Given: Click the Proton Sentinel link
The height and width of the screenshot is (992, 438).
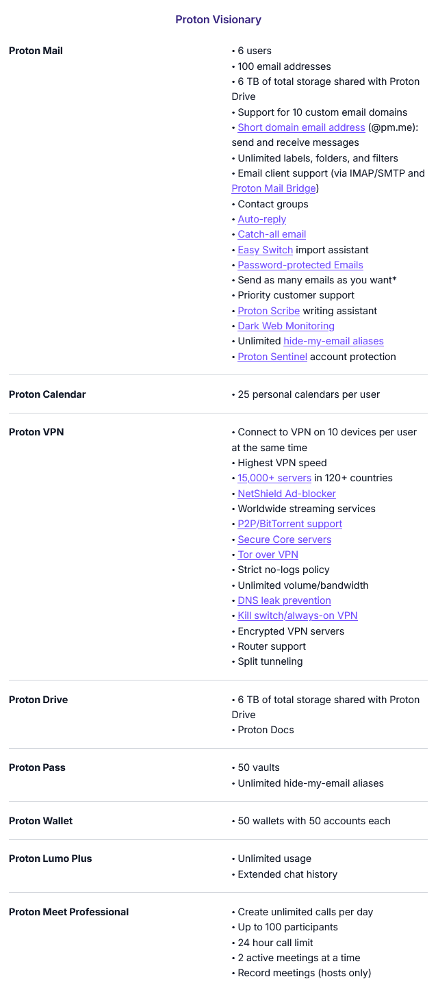Looking at the screenshot, I should [x=272, y=357].
